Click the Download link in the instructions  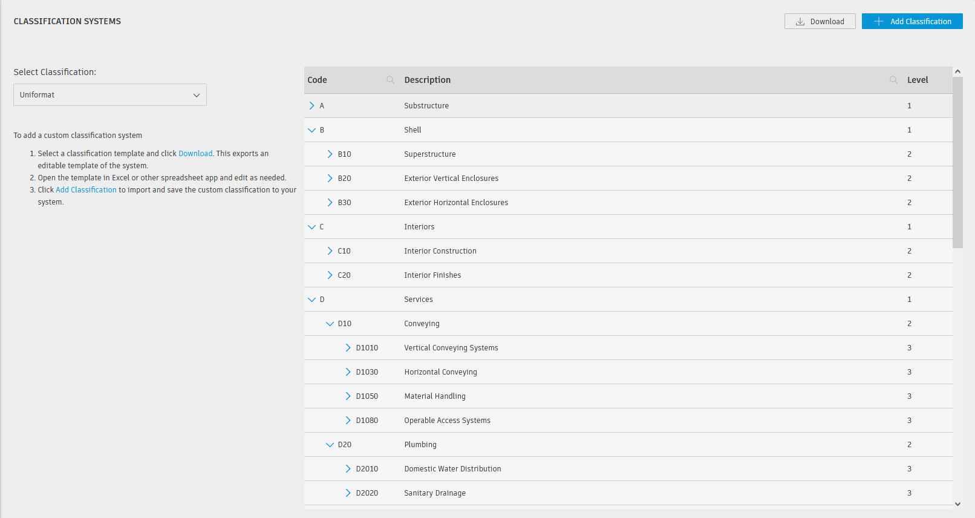click(195, 154)
